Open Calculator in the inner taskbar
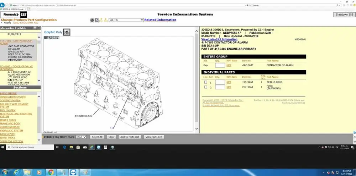 106,147
